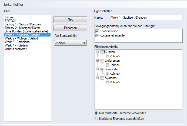Select Factory 2 - Michigan/Detroit entry
This screenshot has height=126, width=187.
pyautogui.click(x=22, y=28)
